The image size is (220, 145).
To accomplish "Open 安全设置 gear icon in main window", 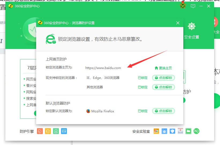I will (192, 26).
